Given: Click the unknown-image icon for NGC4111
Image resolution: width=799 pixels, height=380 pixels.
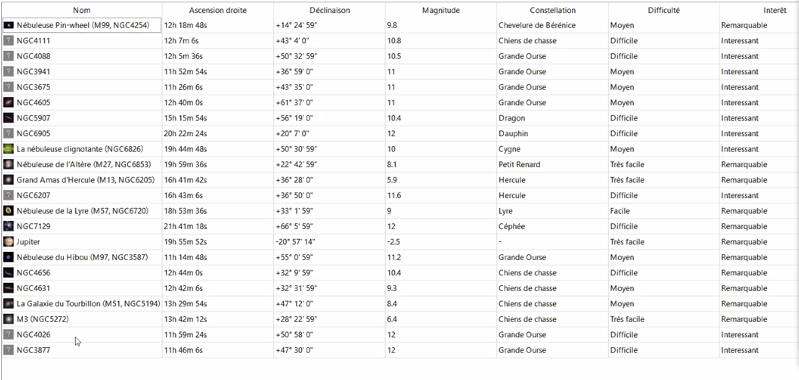Looking at the screenshot, I should (x=8, y=41).
